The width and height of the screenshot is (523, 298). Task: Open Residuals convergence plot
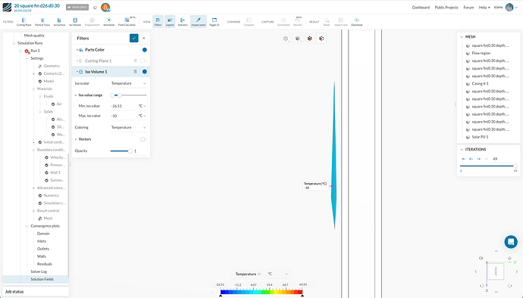(x=45, y=264)
